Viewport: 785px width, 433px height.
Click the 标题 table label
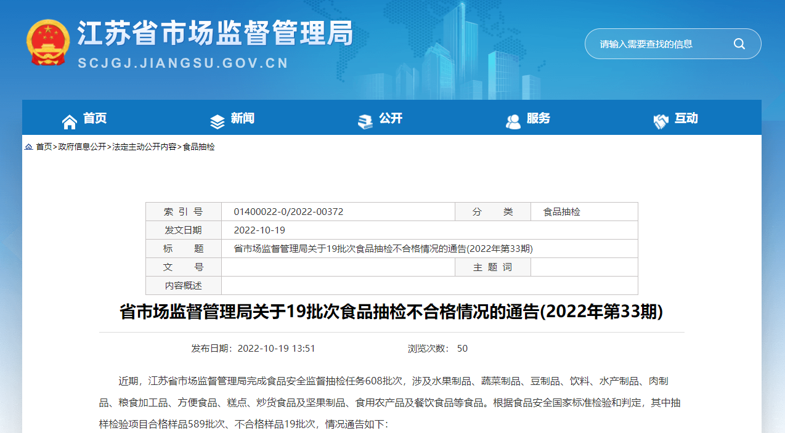(183, 249)
